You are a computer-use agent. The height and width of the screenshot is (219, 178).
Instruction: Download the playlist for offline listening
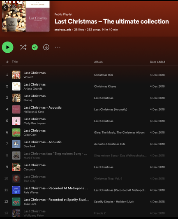click(46, 47)
